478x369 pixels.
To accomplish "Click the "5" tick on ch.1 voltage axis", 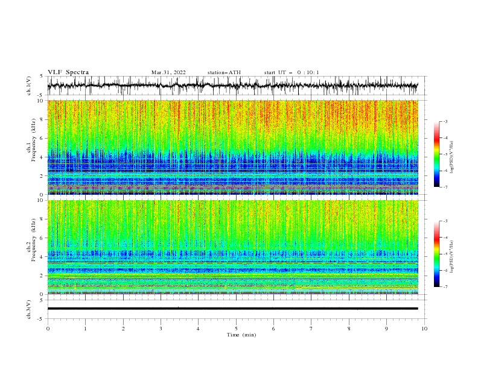I will 42,76.
